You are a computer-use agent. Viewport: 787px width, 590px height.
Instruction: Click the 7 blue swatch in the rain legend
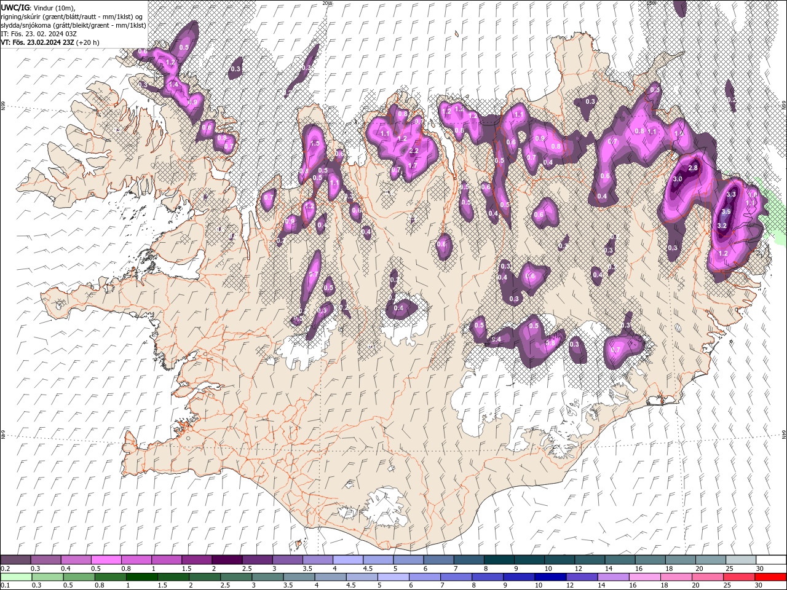(456, 577)
